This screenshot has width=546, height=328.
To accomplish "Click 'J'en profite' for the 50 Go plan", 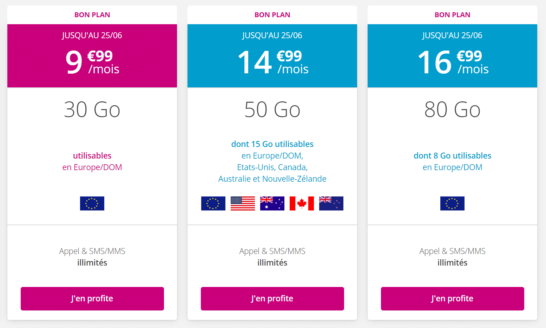I will click(272, 299).
